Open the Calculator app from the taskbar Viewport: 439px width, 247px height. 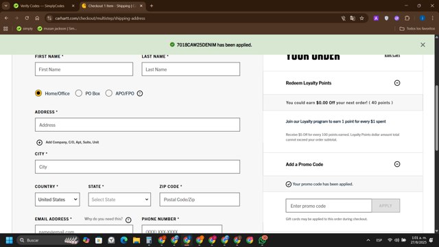(x=149, y=240)
